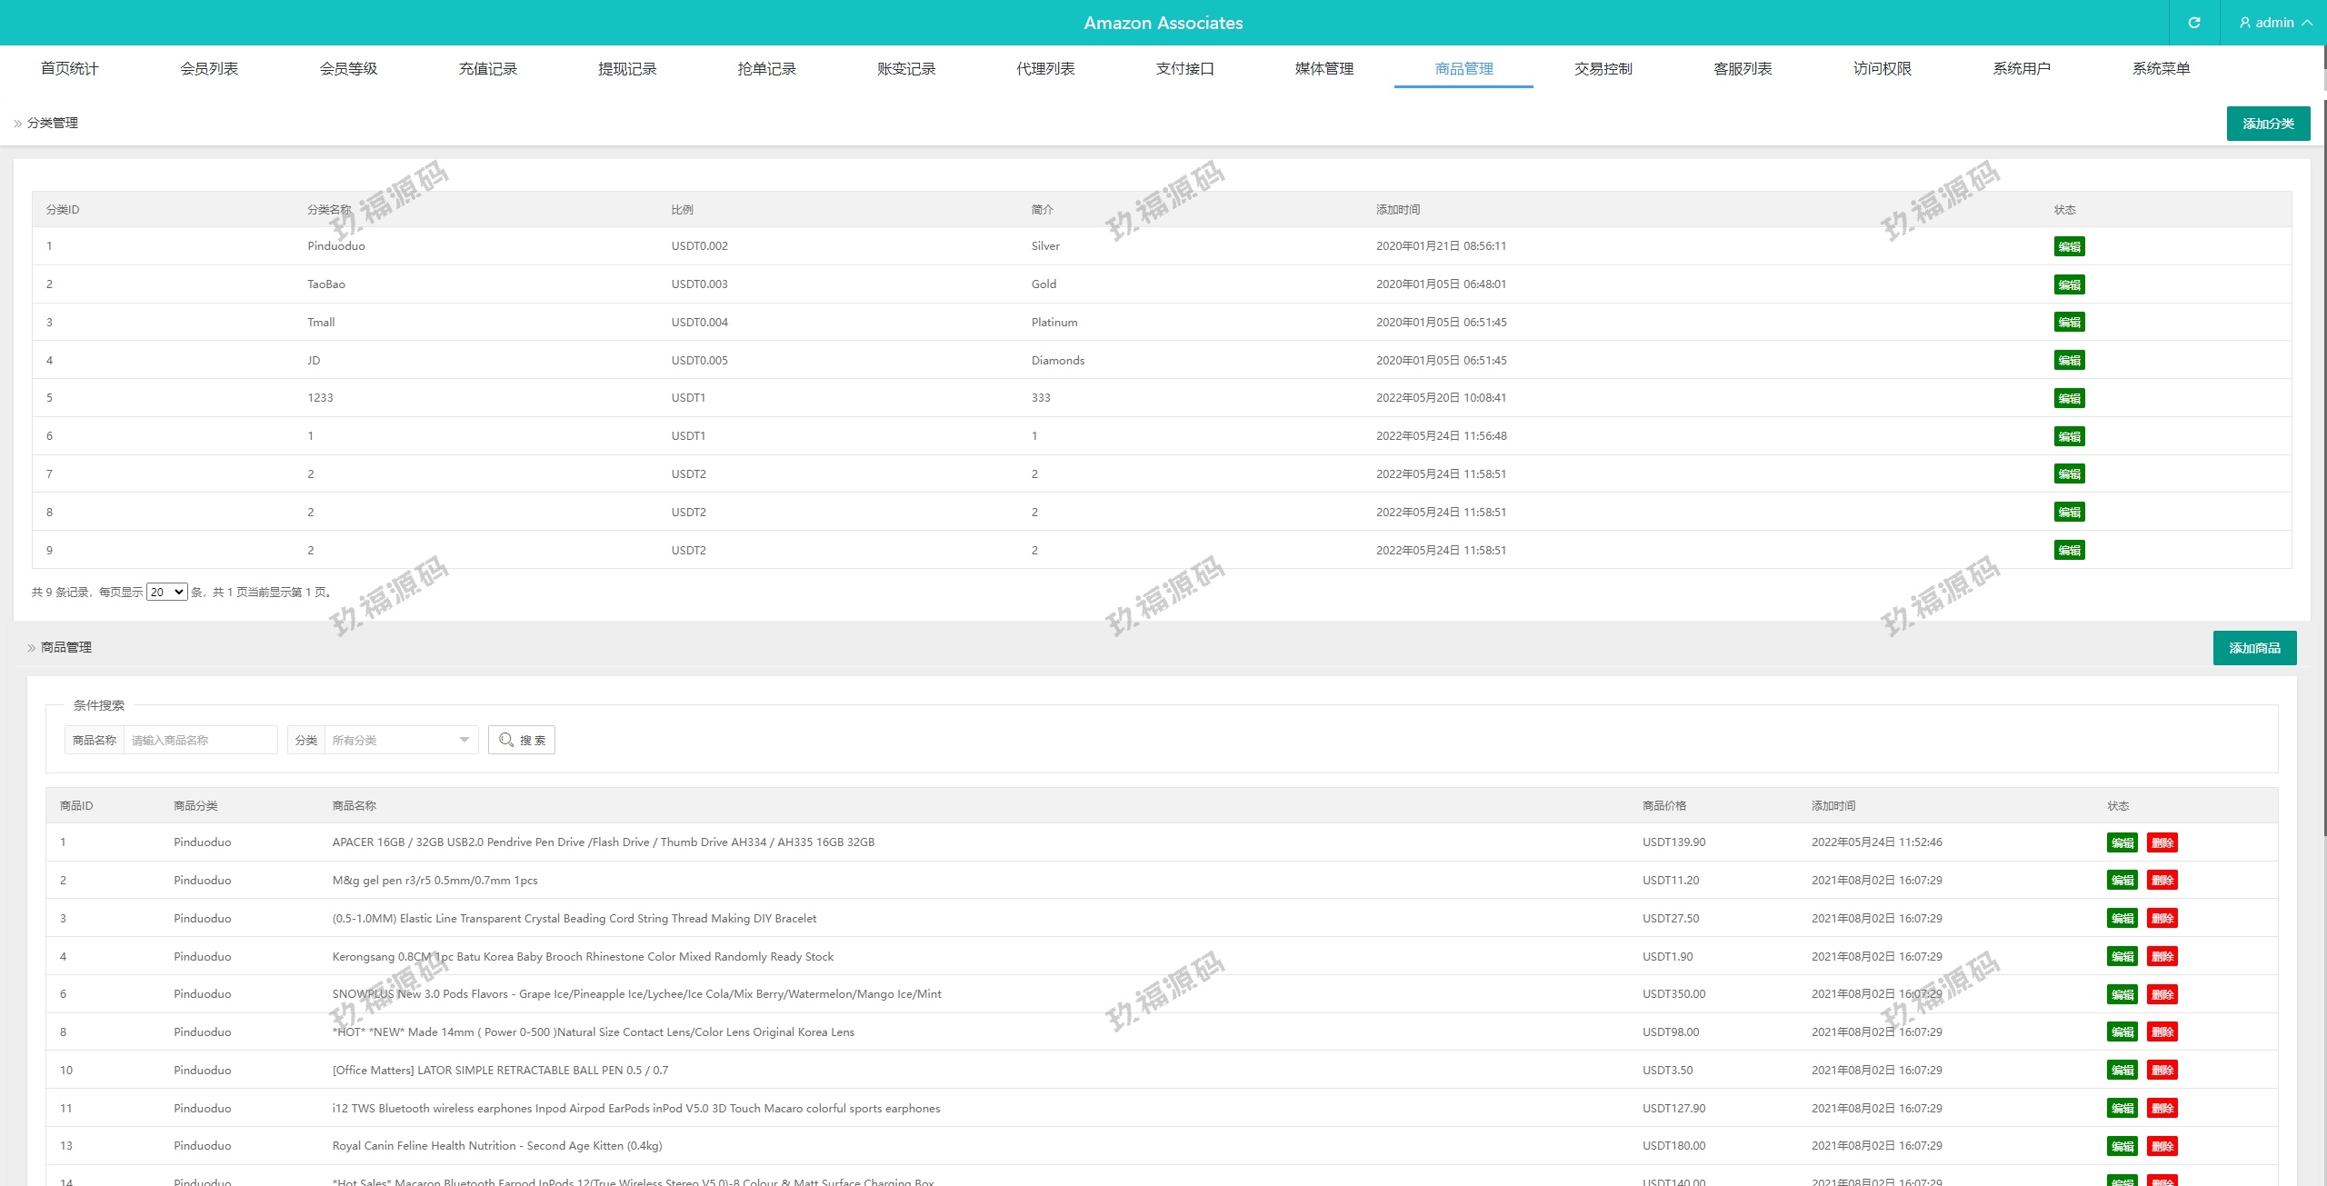Edit the JD category row
This screenshot has width=2327, height=1186.
tap(2069, 361)
